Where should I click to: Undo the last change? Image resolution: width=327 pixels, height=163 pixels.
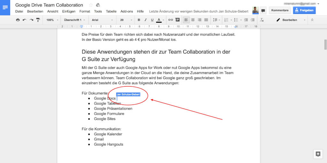25,20
